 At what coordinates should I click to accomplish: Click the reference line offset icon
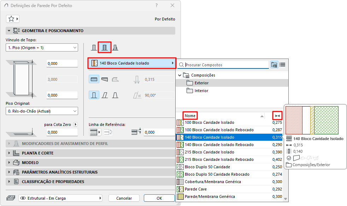pos(136,132)
